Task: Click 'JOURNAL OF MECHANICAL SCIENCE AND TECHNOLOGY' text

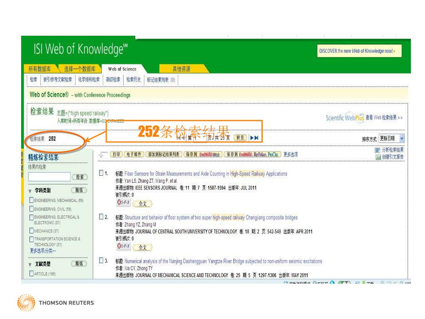Action: tap(182, 275)
